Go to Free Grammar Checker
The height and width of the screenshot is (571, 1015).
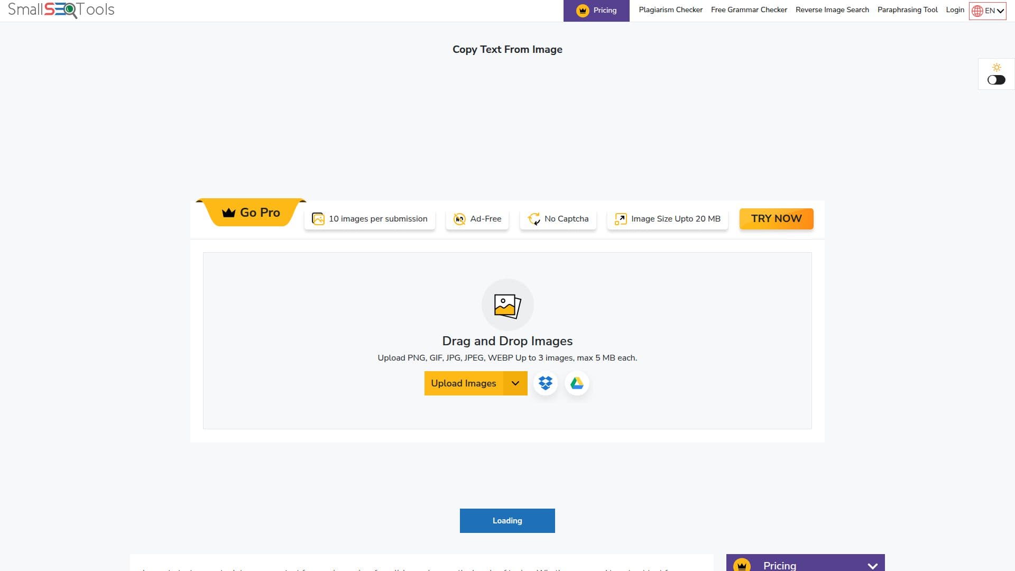click(749, 10)
